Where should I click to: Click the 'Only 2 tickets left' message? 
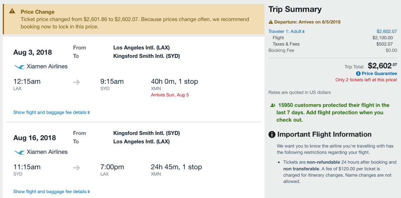(x=366, y=80)
